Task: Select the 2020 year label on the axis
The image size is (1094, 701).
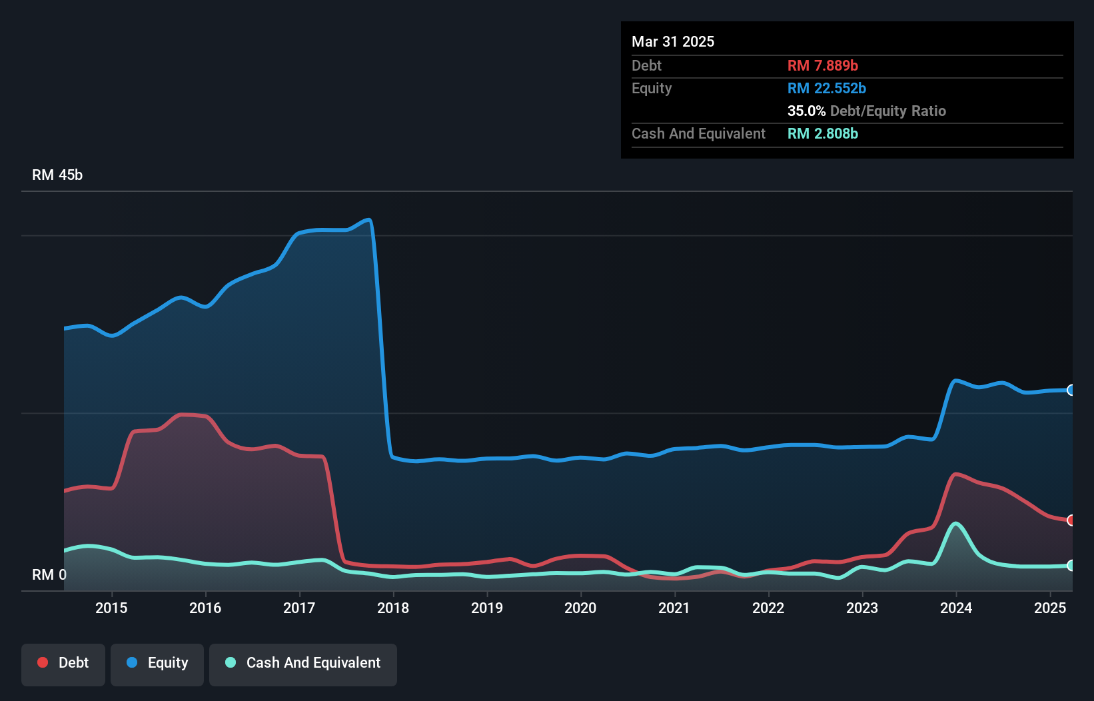Action: [580, 608]
